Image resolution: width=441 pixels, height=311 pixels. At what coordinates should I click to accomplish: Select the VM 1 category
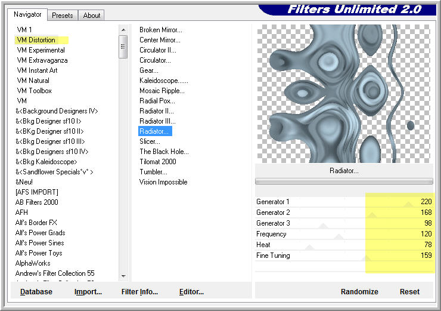[24, 30]
